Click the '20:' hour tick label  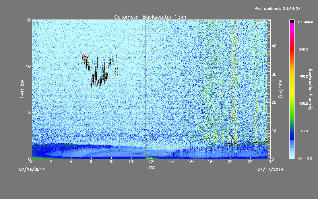click(x=231, y=162)
